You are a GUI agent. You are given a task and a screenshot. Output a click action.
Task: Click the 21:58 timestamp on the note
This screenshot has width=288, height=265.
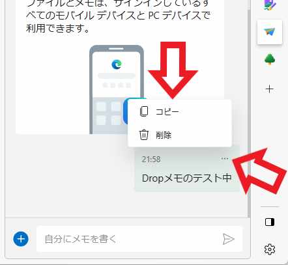[x=151, y=160]
